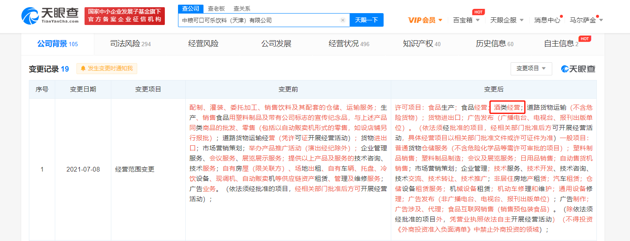Clear the search box with the X icon

click(x=343, y=20)
